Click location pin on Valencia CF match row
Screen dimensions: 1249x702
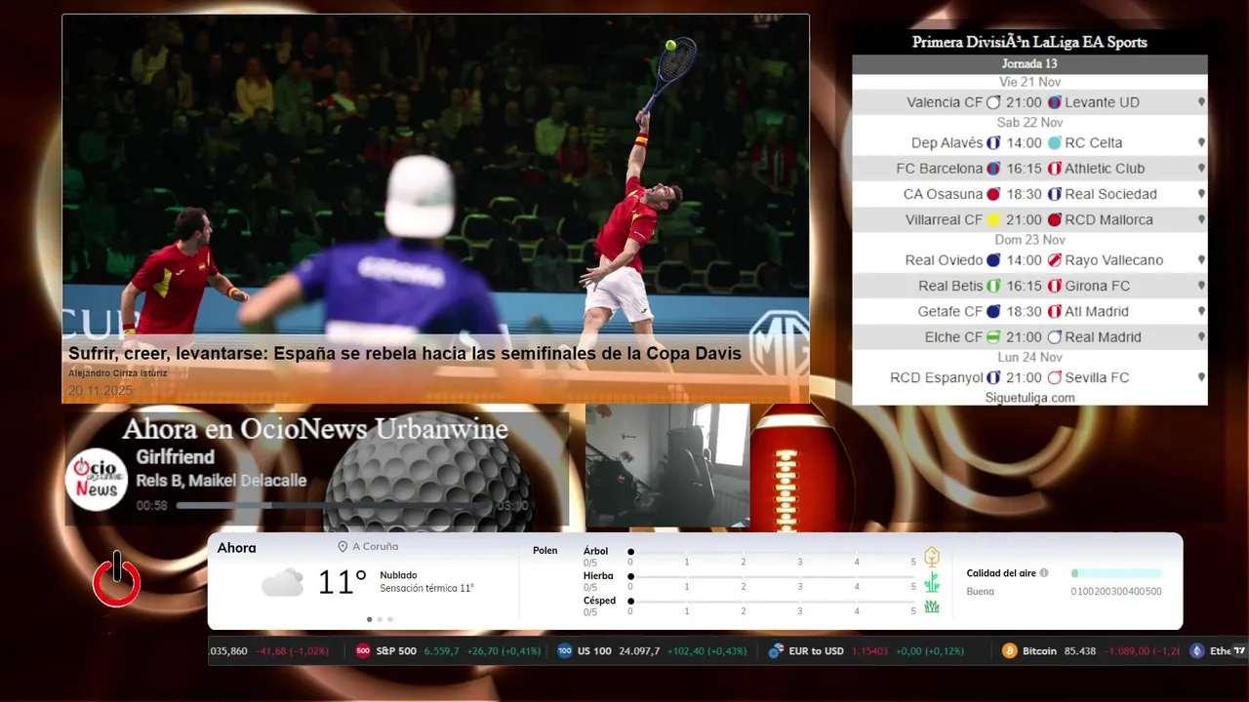coord(1201,102)
